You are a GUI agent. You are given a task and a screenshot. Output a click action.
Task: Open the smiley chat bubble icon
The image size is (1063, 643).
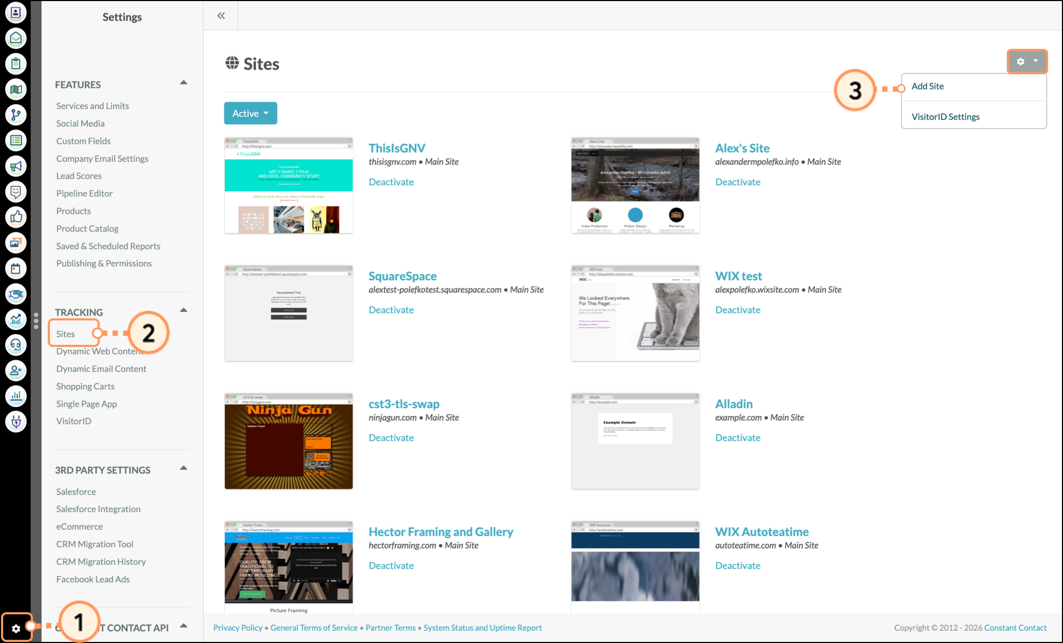click(16, 192)
